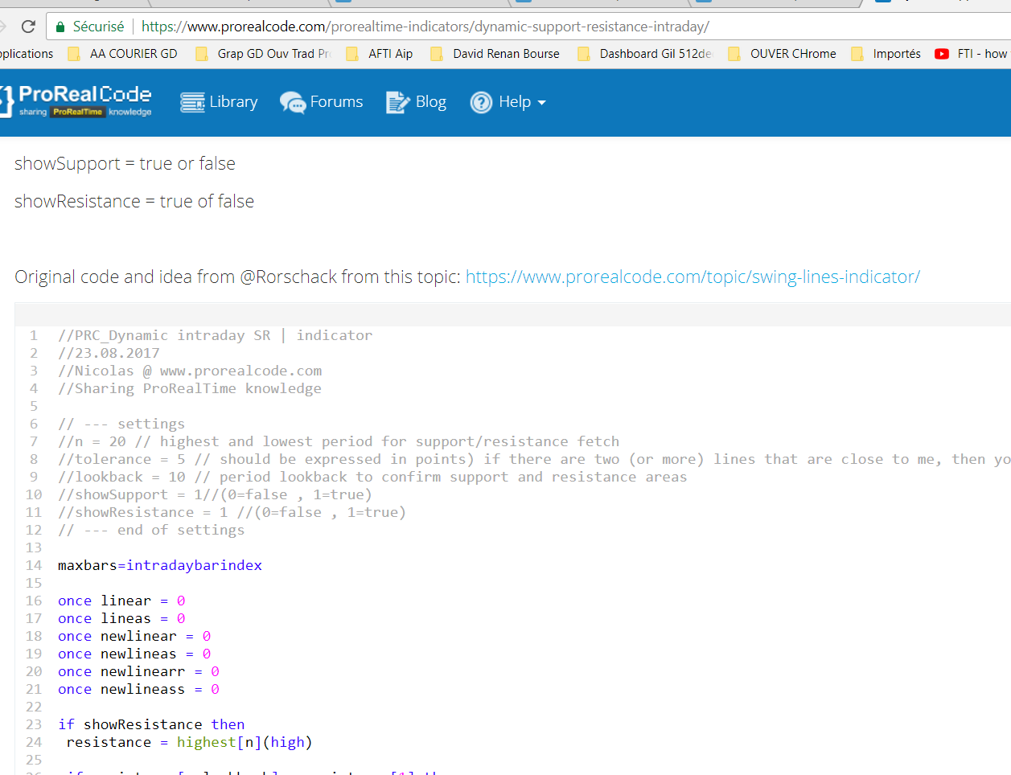Click code line once lineas = 0
Viewport: 1011px width, 775px height.
pyautogui.click(x=121, y=618)
